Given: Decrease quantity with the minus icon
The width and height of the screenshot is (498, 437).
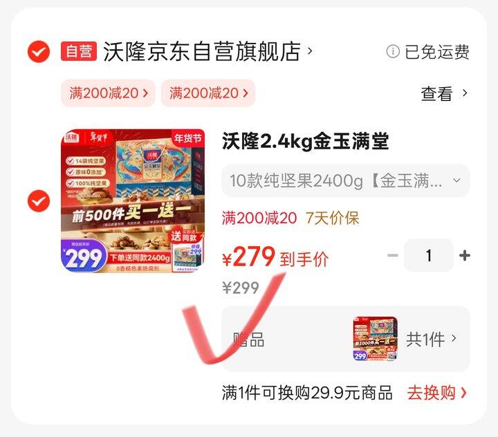Looking at the screenshot, I should click(x=393, y=255).
